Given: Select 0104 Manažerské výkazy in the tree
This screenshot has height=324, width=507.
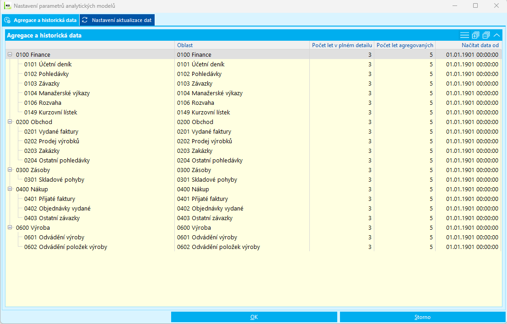Looking at the screenshot, I should [57, 93].
